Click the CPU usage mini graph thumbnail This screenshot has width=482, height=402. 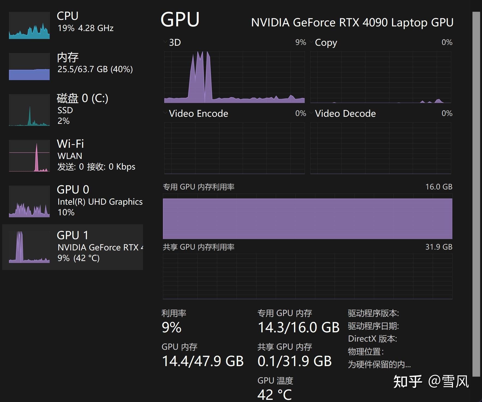coord(29,25)
